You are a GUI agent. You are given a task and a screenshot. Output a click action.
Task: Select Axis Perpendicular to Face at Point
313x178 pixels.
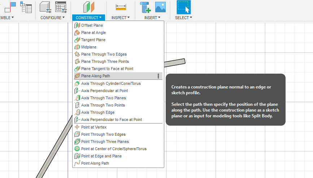pyautogui.click(x=118, y=120)
